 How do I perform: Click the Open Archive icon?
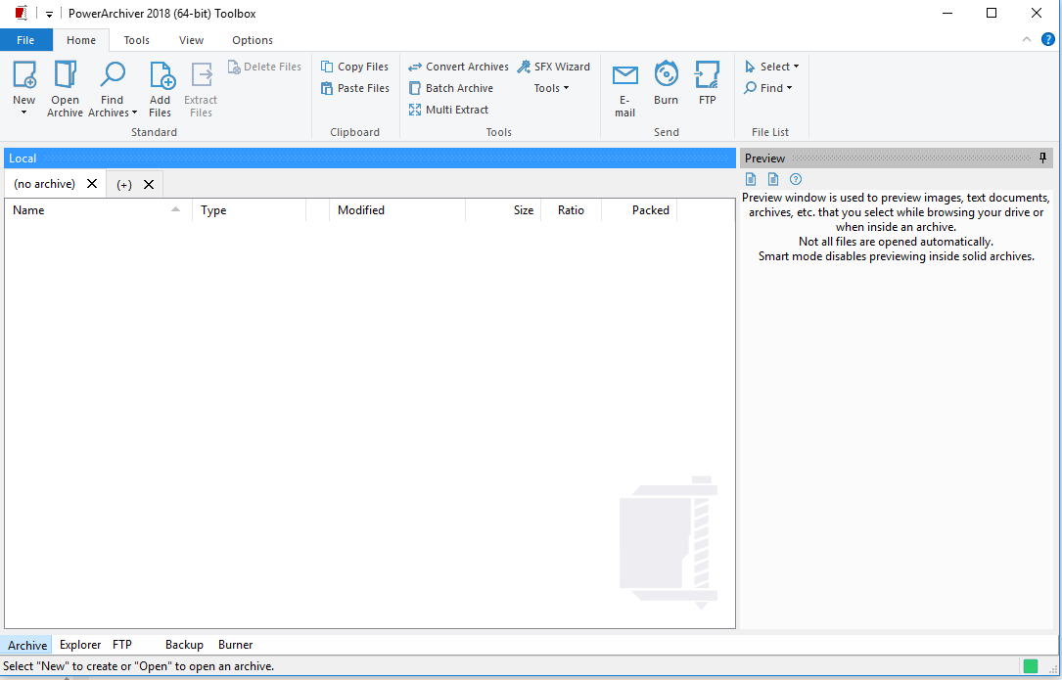point(65,73)
